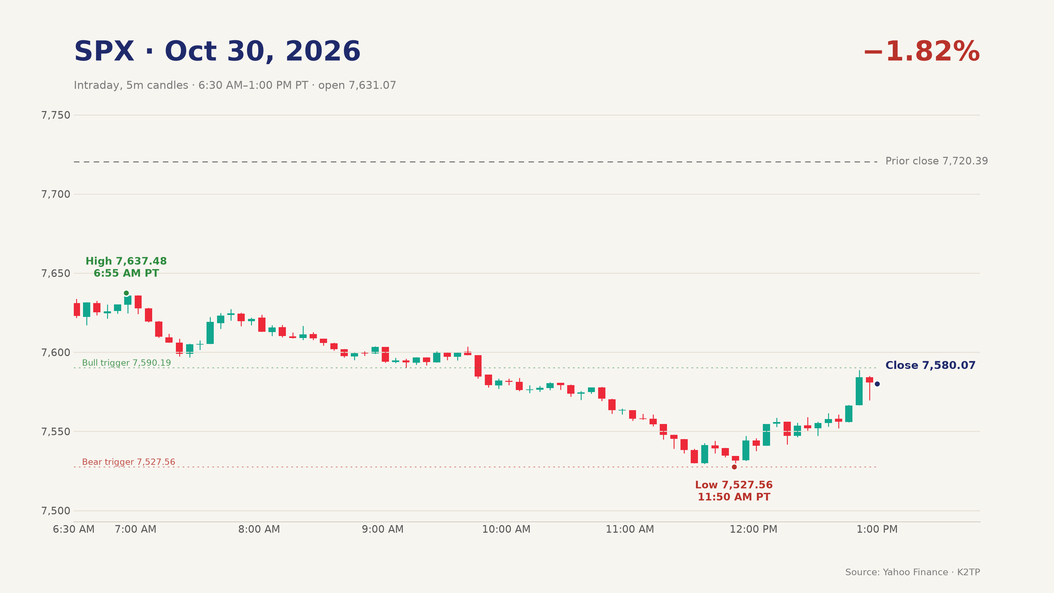Click the 6:30 AM axis label
Image resolution: width=1054 pixels, height=593 pixels.
point(74,529)
